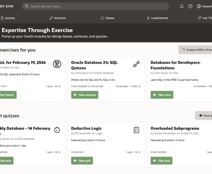Click the arrow icon on Take class button
Screen dimensions: 212x174
(x=154, y=95)
